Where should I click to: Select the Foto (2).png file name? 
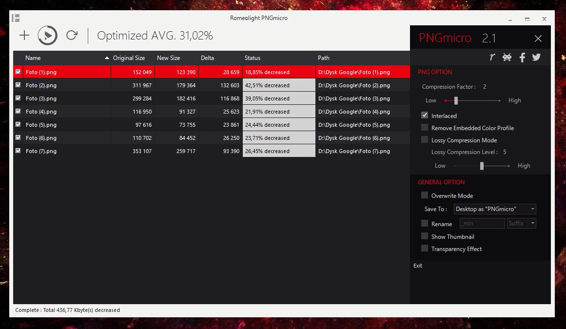point(41,85)
